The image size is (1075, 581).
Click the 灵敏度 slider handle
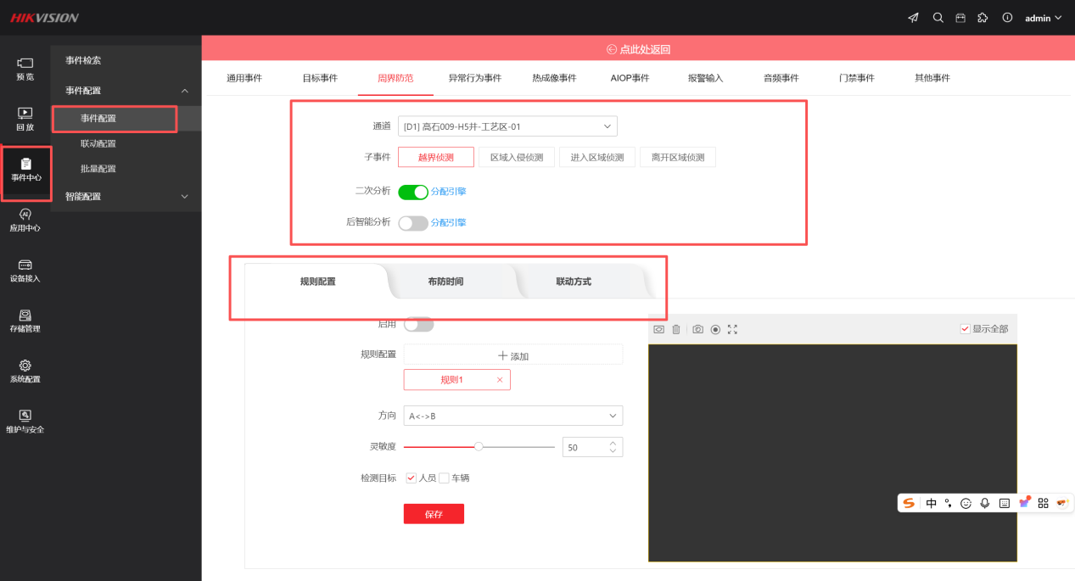pyautogui.click(x=479, y=446)
